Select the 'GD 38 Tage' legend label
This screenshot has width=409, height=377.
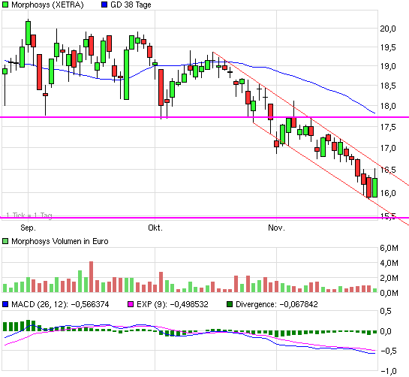click(x=131, y=5)
